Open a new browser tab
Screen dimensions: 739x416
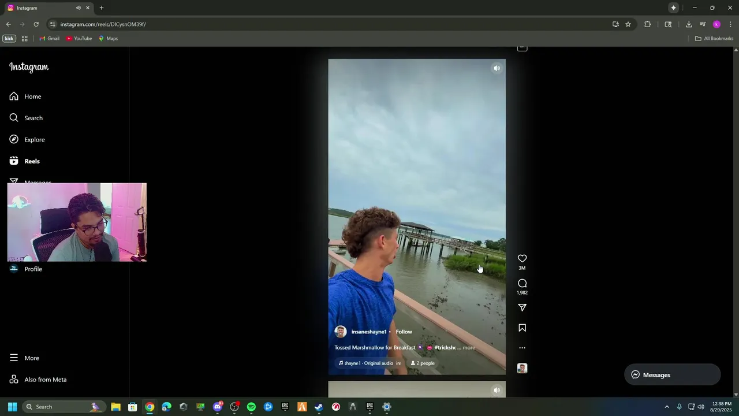coord(102,8)
